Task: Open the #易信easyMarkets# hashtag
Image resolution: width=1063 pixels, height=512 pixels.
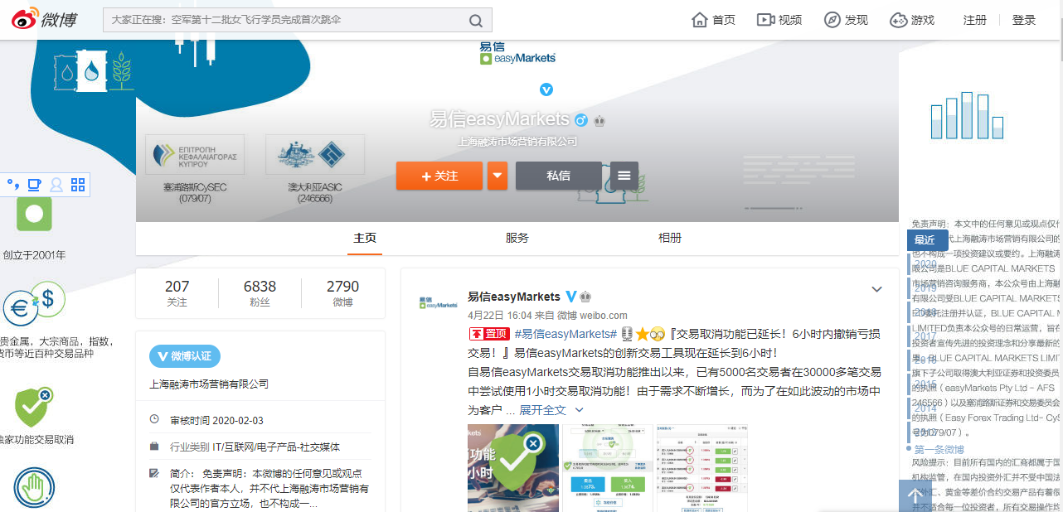Action: 565,334
